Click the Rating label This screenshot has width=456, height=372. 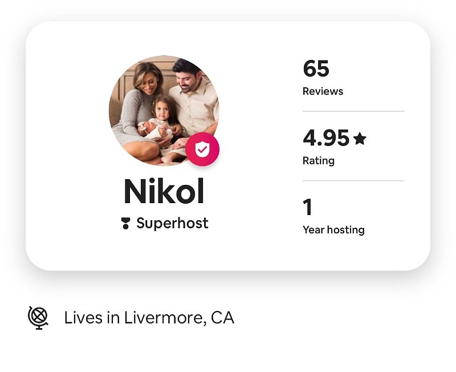coord(319,161)
